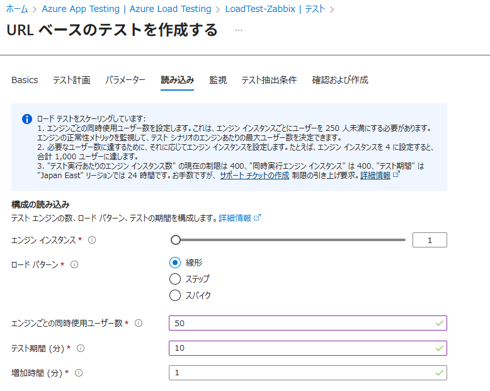This screenshot has height=391, width=490.
Task: Open the テスト計画 tab
Action: [x=71, y=80]
